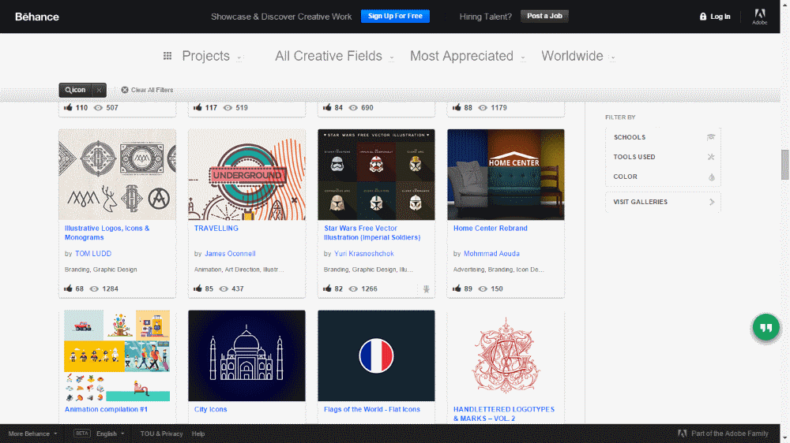Click thumbs up icon on Home Center card

(457, 289)
